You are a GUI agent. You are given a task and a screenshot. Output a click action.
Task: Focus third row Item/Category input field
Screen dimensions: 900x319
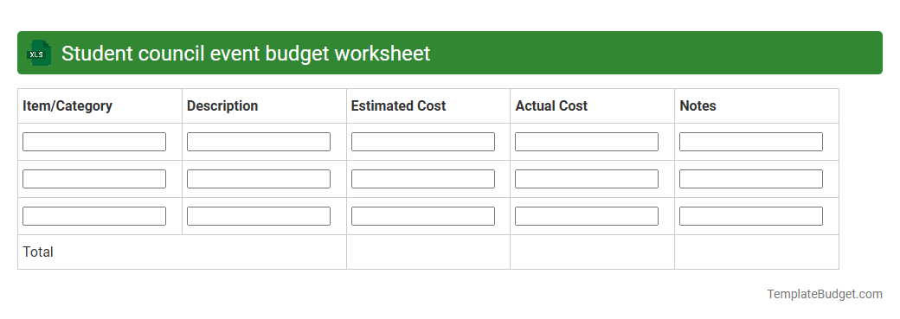[94, 216]
